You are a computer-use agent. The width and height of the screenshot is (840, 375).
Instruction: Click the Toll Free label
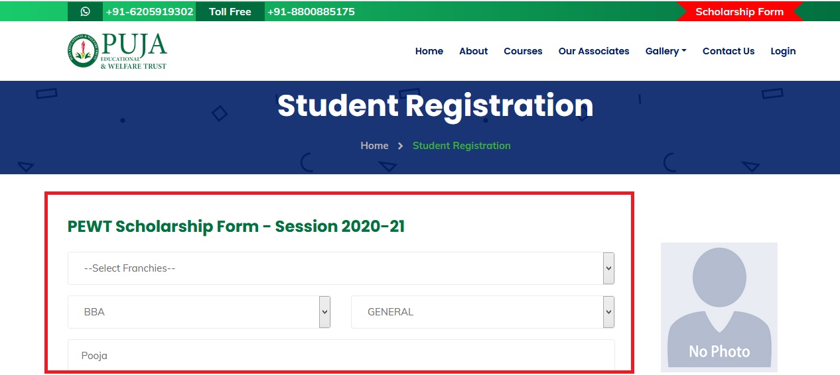(230, 11)
